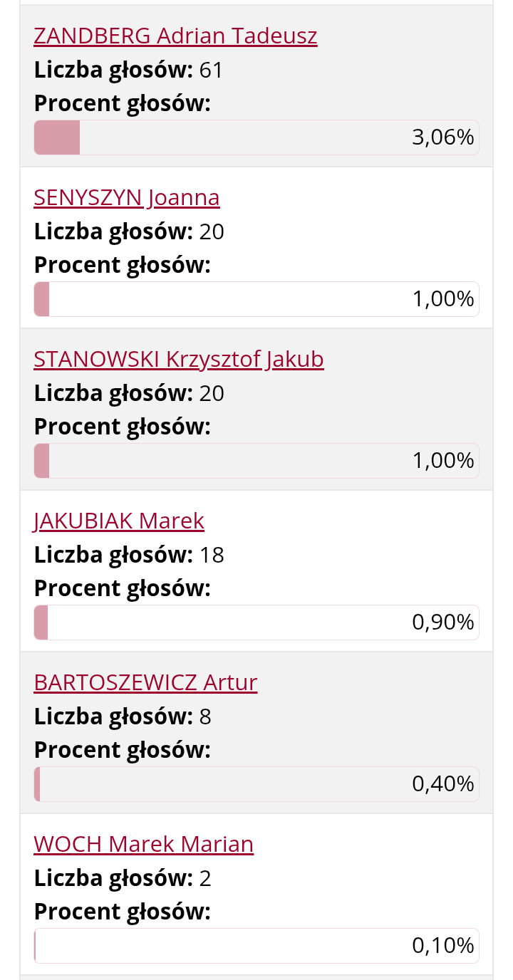The height and width of the screenshot is (980, 513).
Task: Open ZANDBERG Adrian Tadeusz candidate link
Action: click(x=175, y=36)
